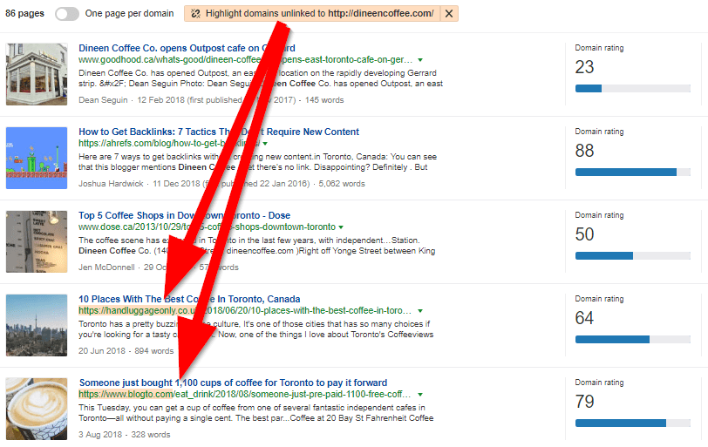This screenshot has height=447, width=708.
Task: Open How to Get Backlinks article title
Action: pos(219,132)
